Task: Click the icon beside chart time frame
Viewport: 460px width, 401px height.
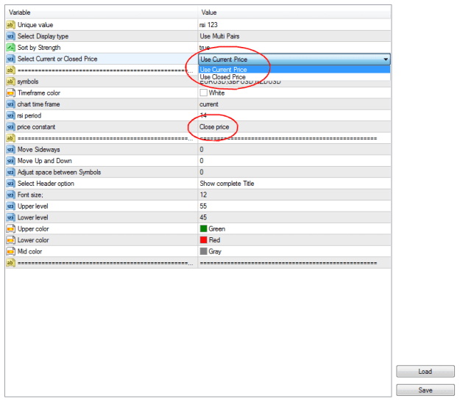Action: [10, 104]
